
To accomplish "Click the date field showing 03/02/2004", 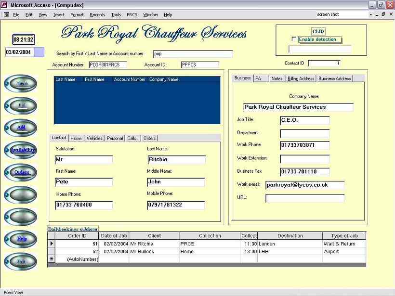I will click(20, 52).
